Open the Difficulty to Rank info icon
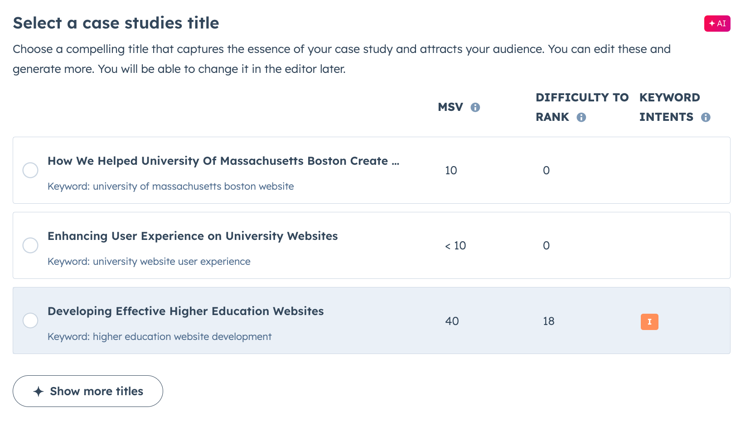 tap(581, 117)
